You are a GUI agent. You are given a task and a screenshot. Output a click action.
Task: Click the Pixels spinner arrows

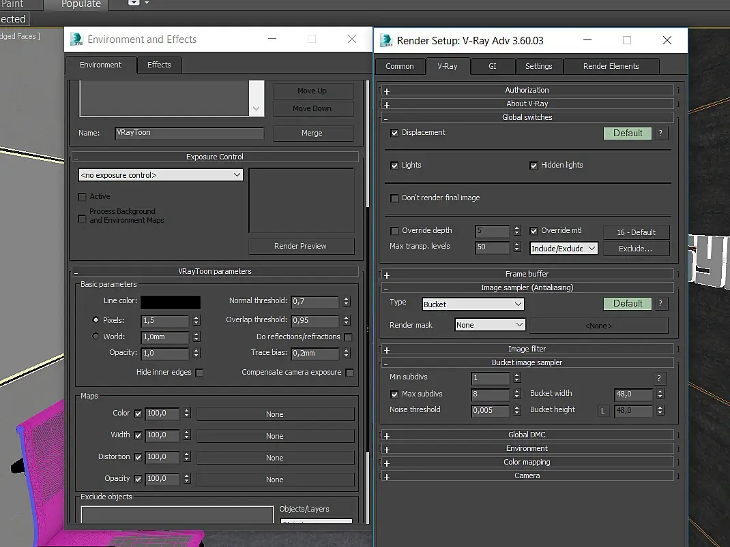196,320
